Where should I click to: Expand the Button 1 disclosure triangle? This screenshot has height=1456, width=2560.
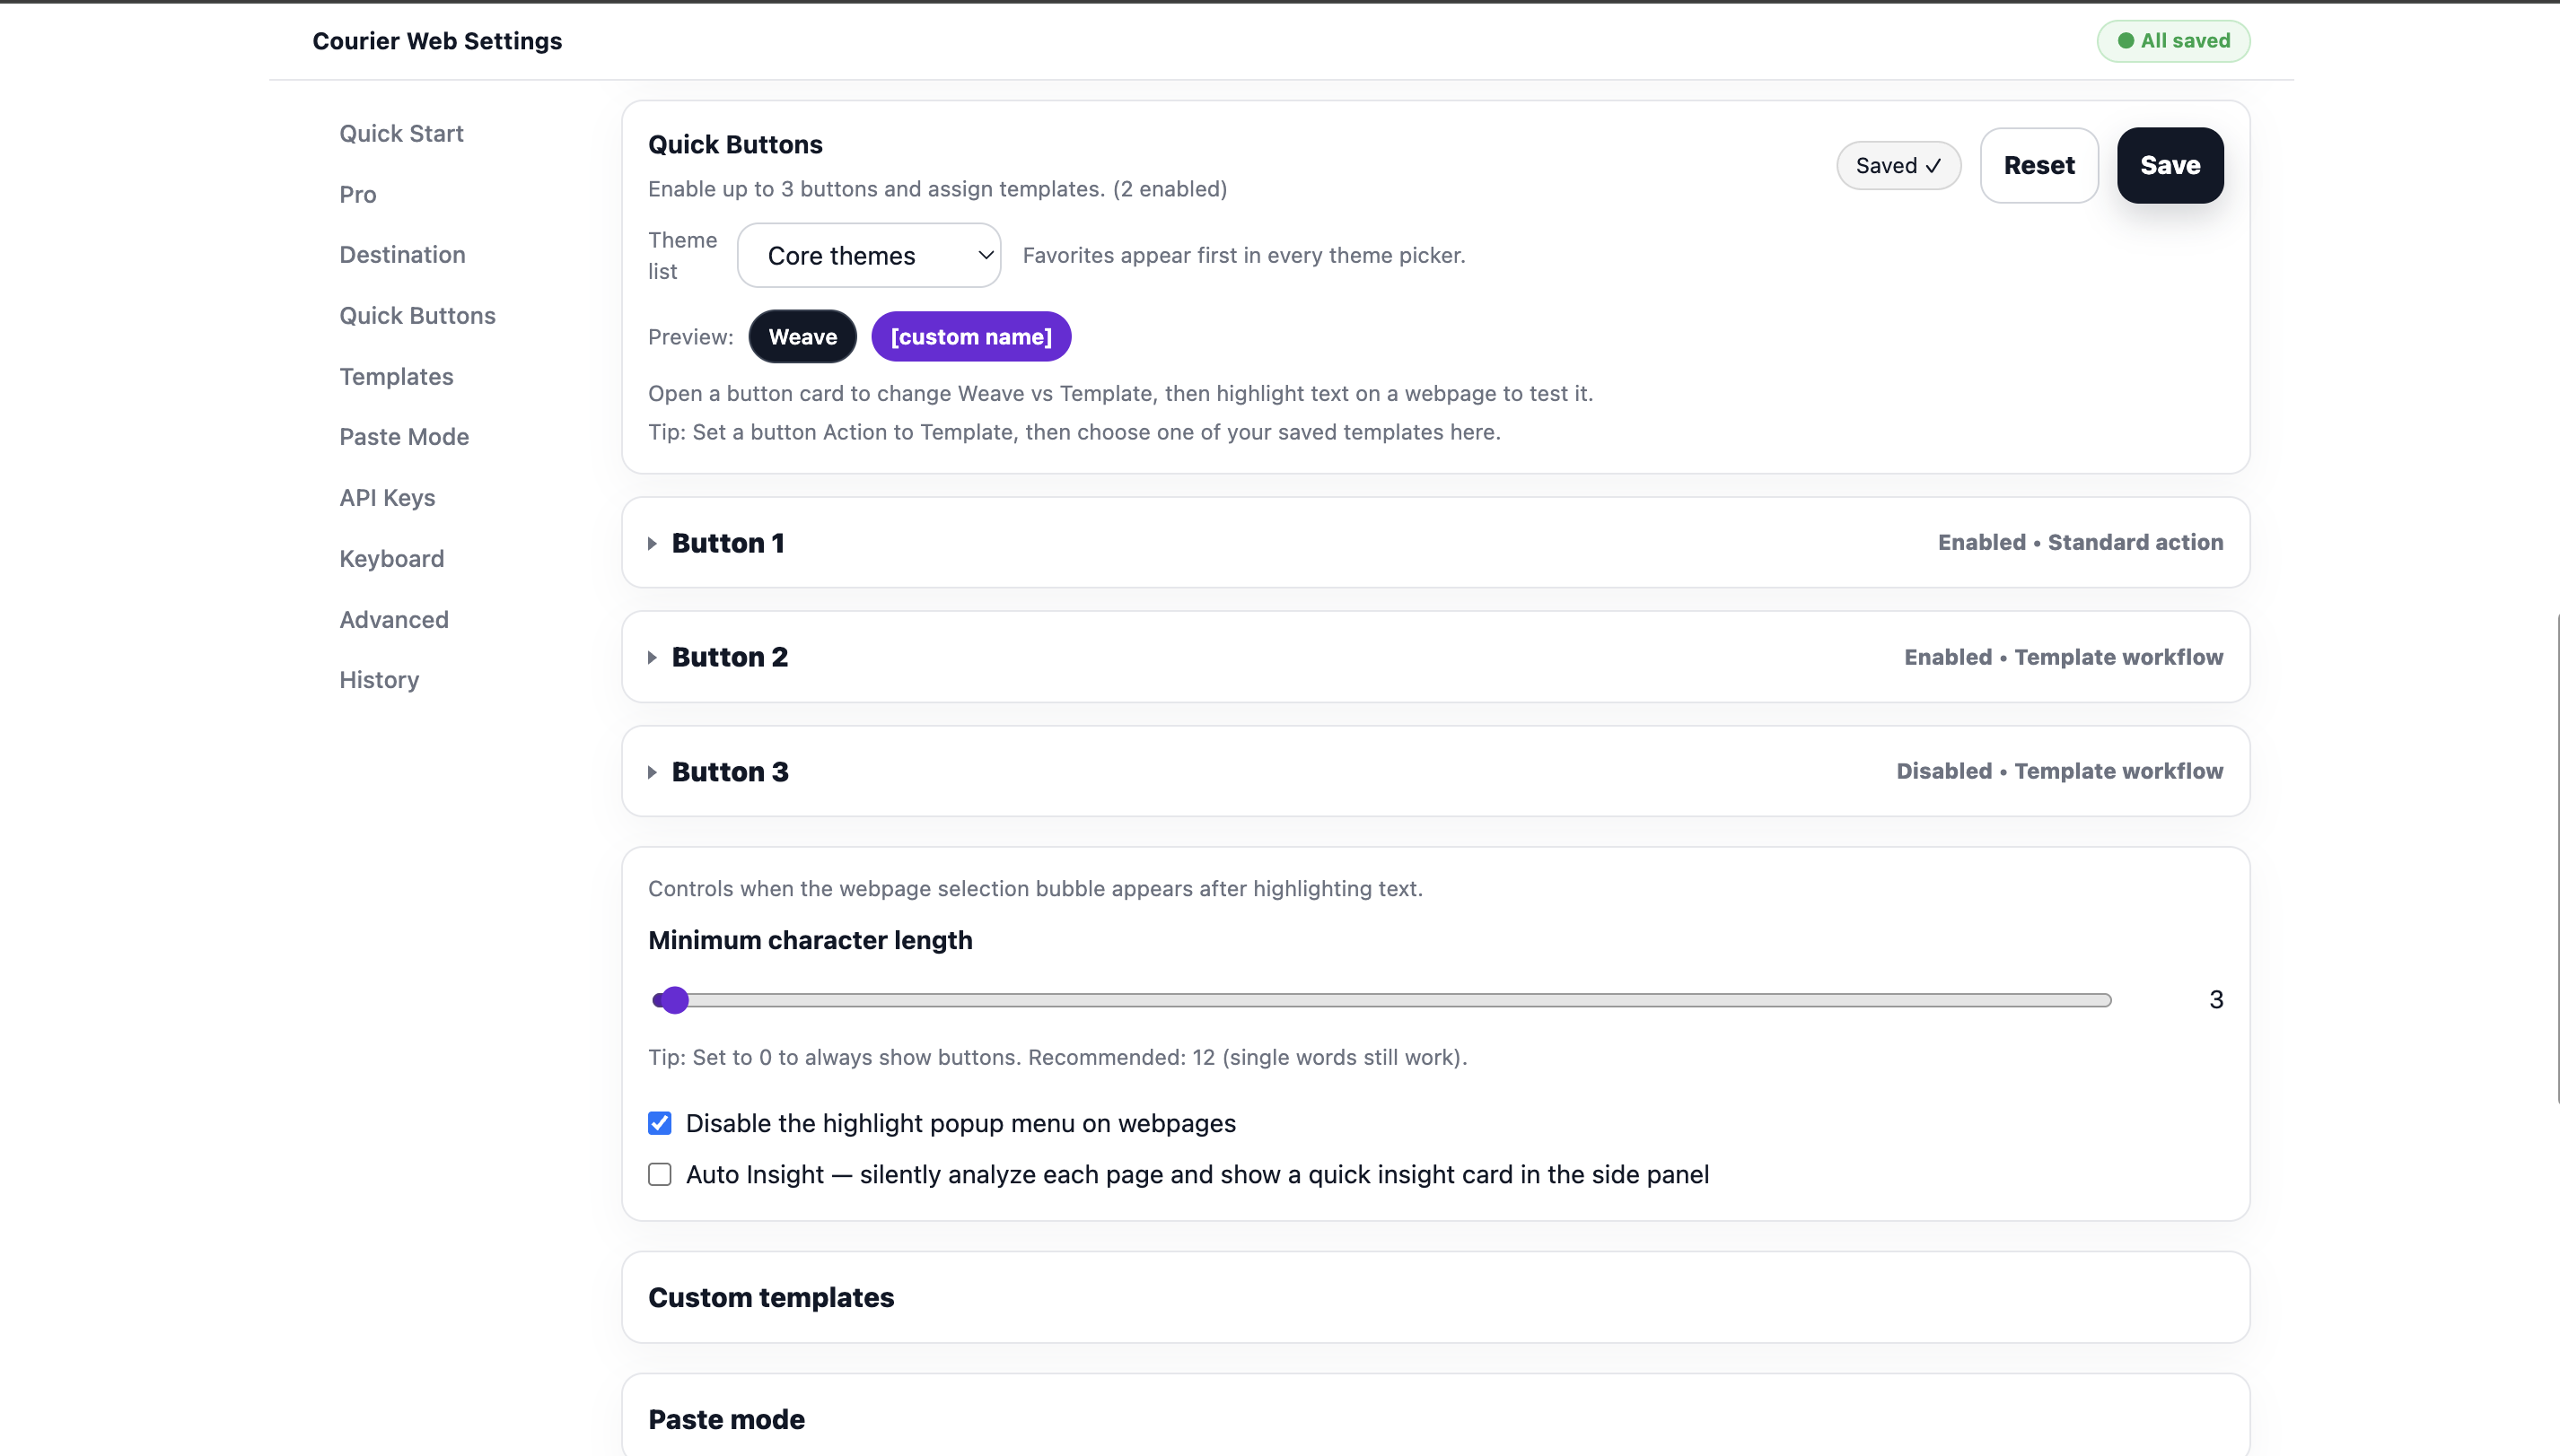653,543
